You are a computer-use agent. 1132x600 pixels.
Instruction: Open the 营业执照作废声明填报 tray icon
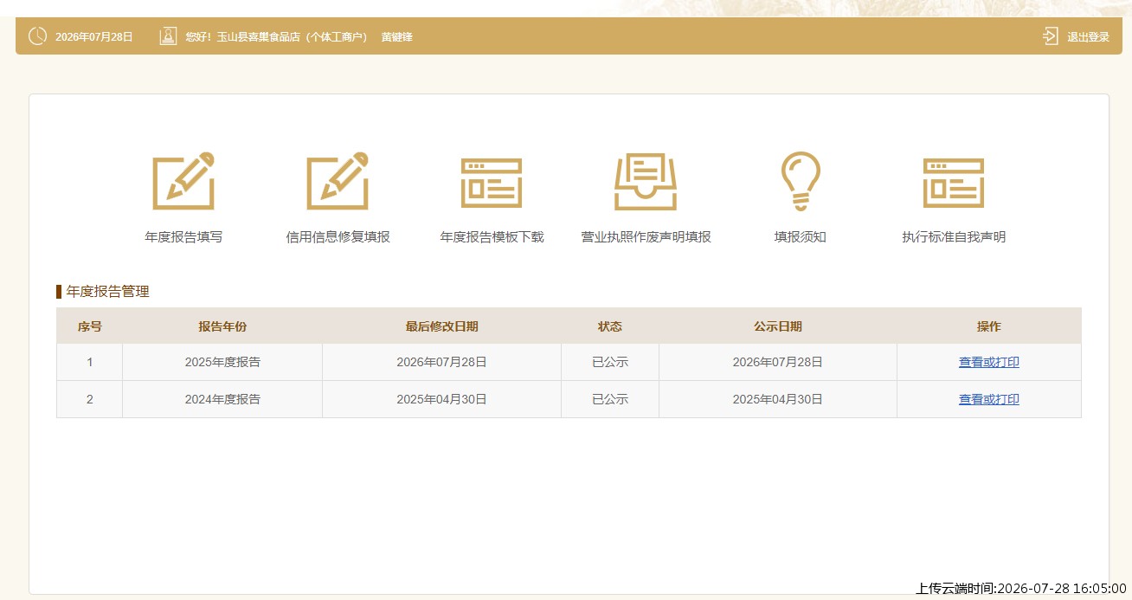pyautogui.click(x=646, y=182)
